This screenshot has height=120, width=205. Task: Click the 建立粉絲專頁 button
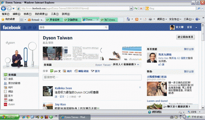click(x=185, y=37)
